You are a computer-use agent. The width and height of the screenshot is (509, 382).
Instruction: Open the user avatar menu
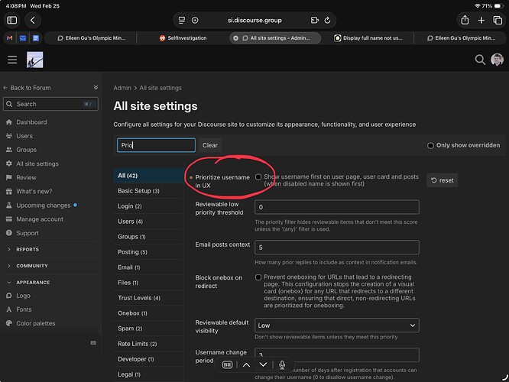(x=497, y=60)
